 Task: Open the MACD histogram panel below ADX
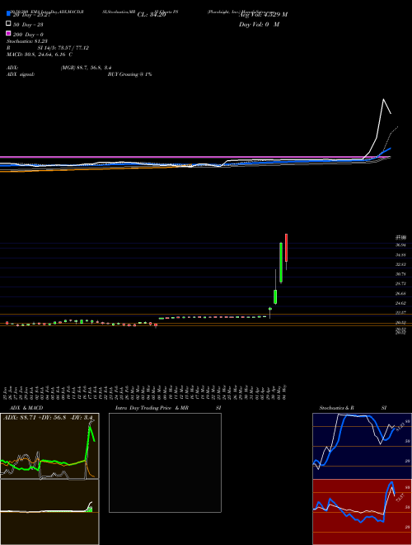coord(49,512)
